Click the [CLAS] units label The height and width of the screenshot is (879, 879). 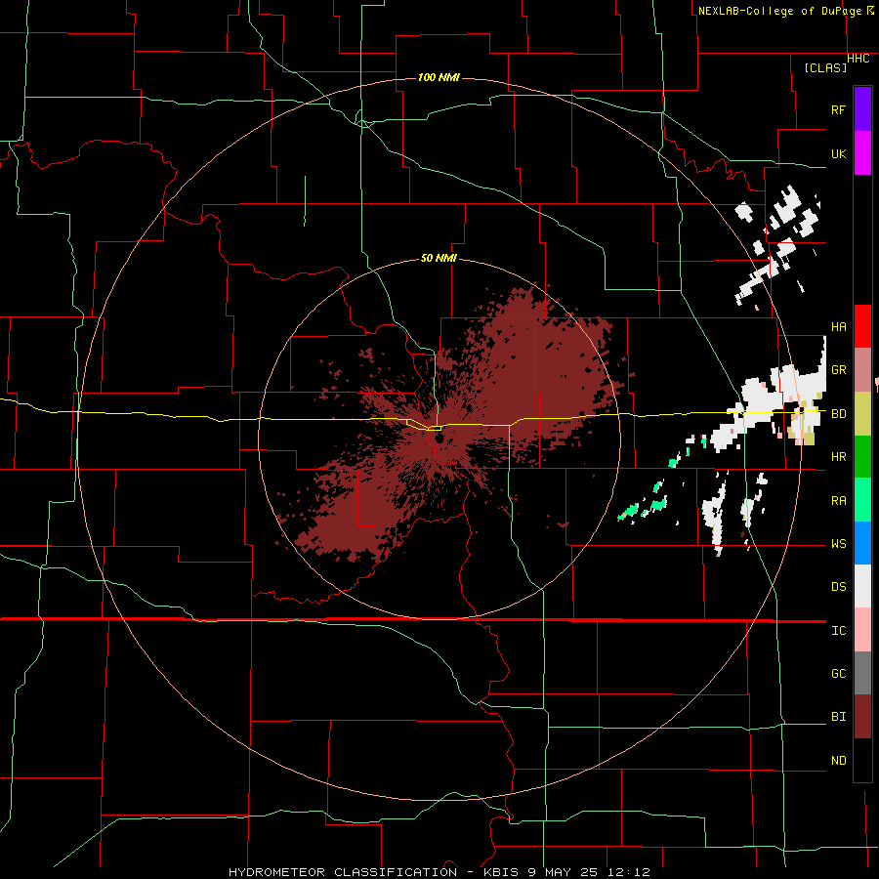(x=825, y=67)
